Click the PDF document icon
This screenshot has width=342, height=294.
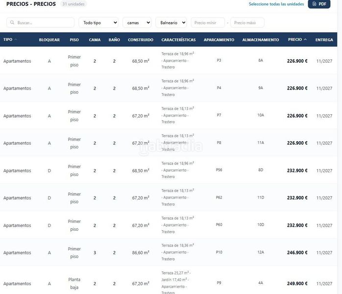point(314,4)
